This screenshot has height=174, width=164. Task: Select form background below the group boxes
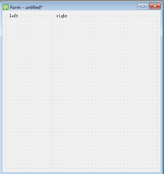tap(81, 170)
